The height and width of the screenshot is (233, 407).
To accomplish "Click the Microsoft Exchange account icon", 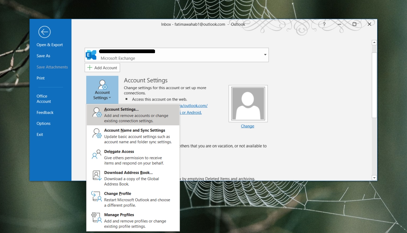I will [x=91, y=55].
